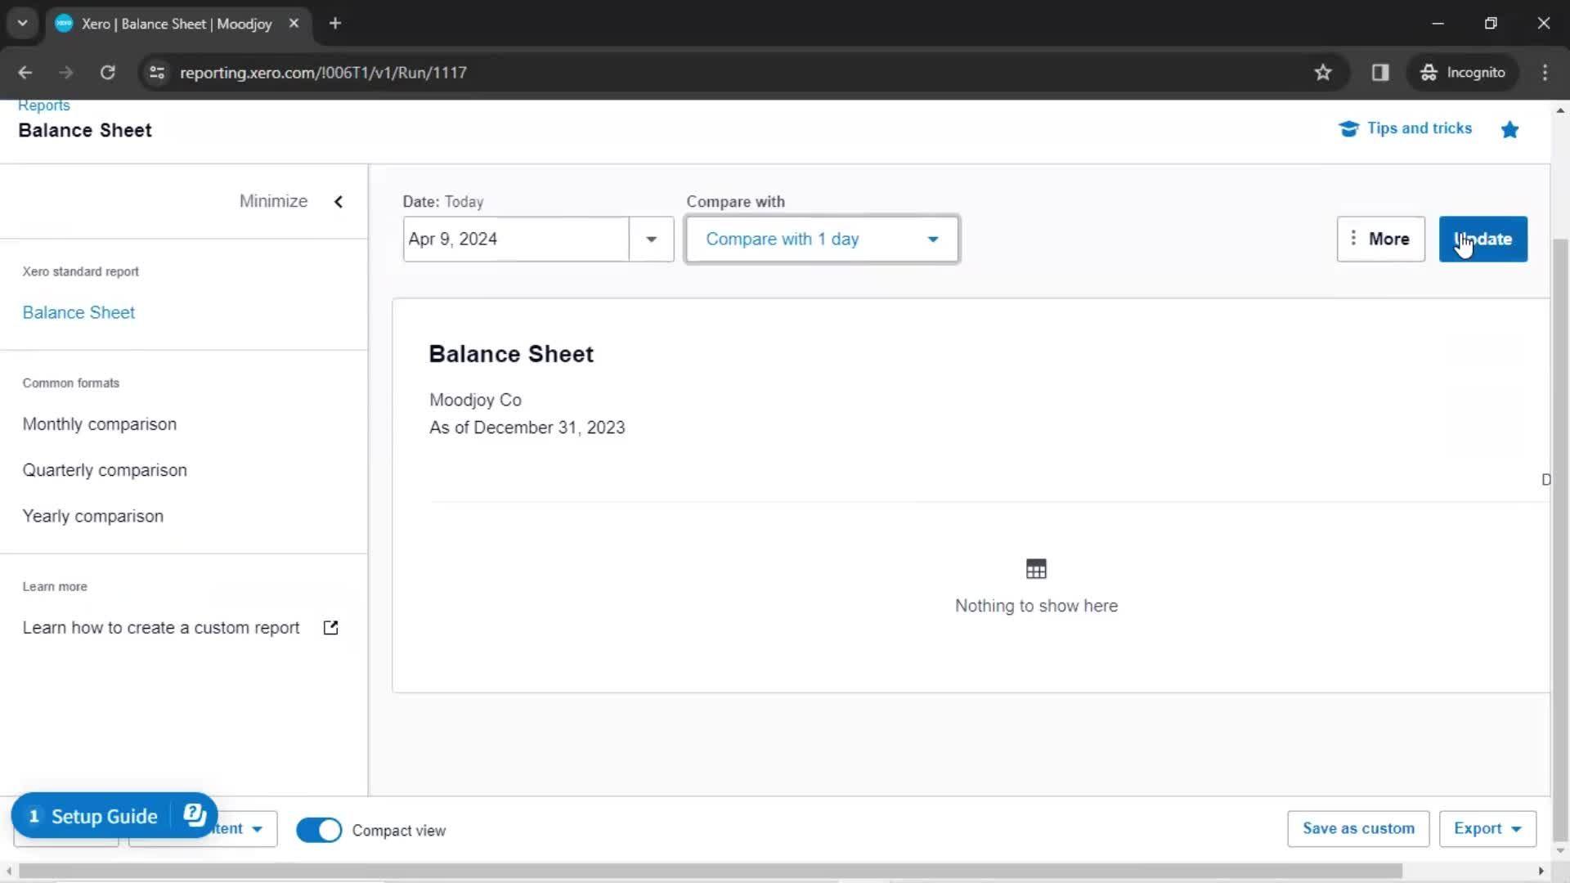The width and height of the screenshot is (1570, 883).
Task: Choose the Monthly comparison format
Action: (100, 424)
